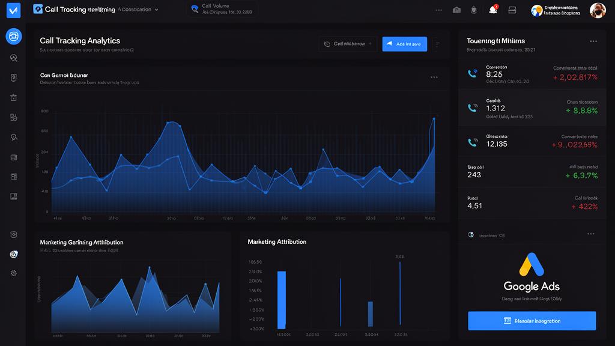This screenshot has height=346, width=615.
Task: Click the phone icon in the 1,312 row
Action: (x=473, y=108)
